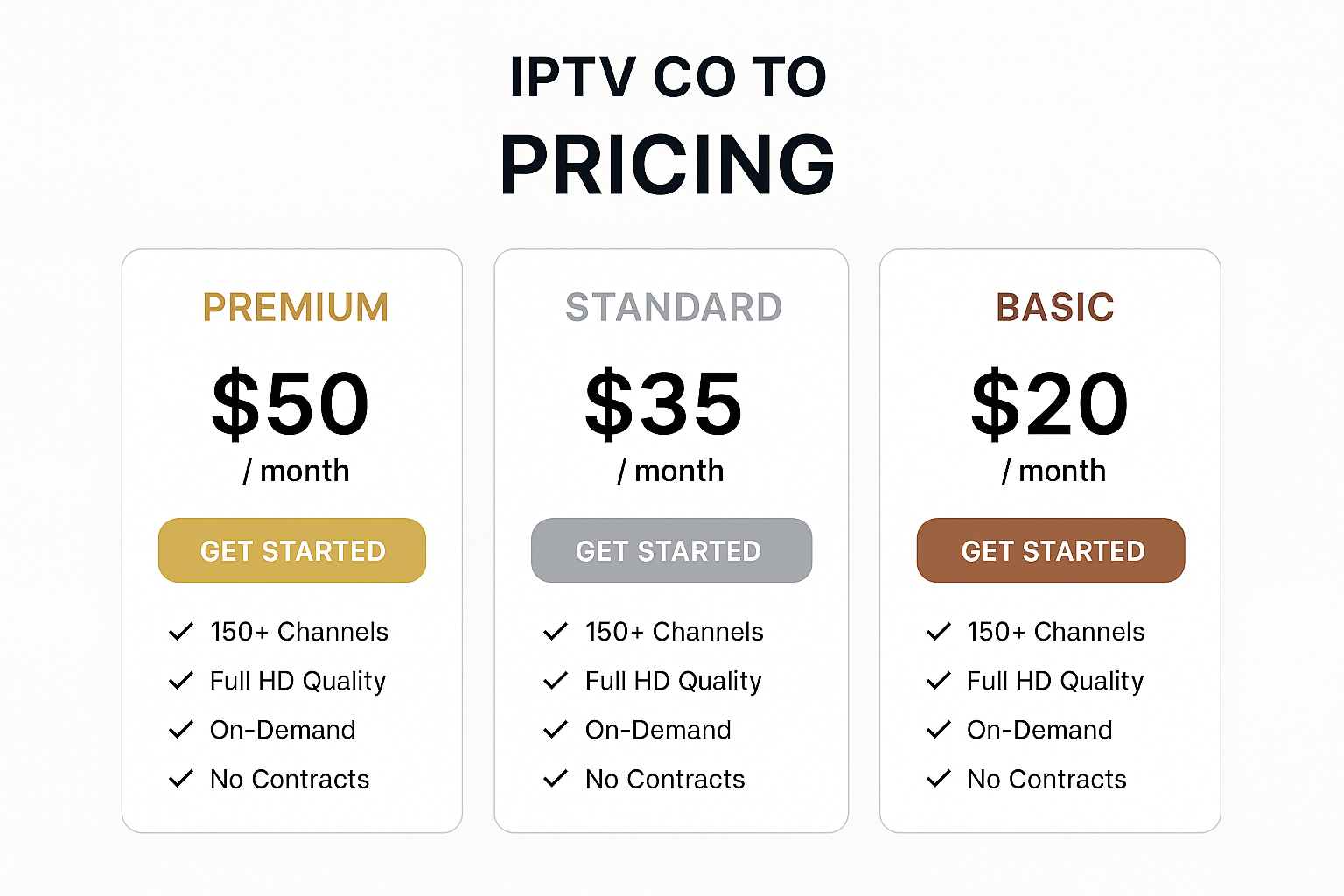1344x896 pixels.
Task: Click the Premium plan Get Started button
Action: point(292,550)
